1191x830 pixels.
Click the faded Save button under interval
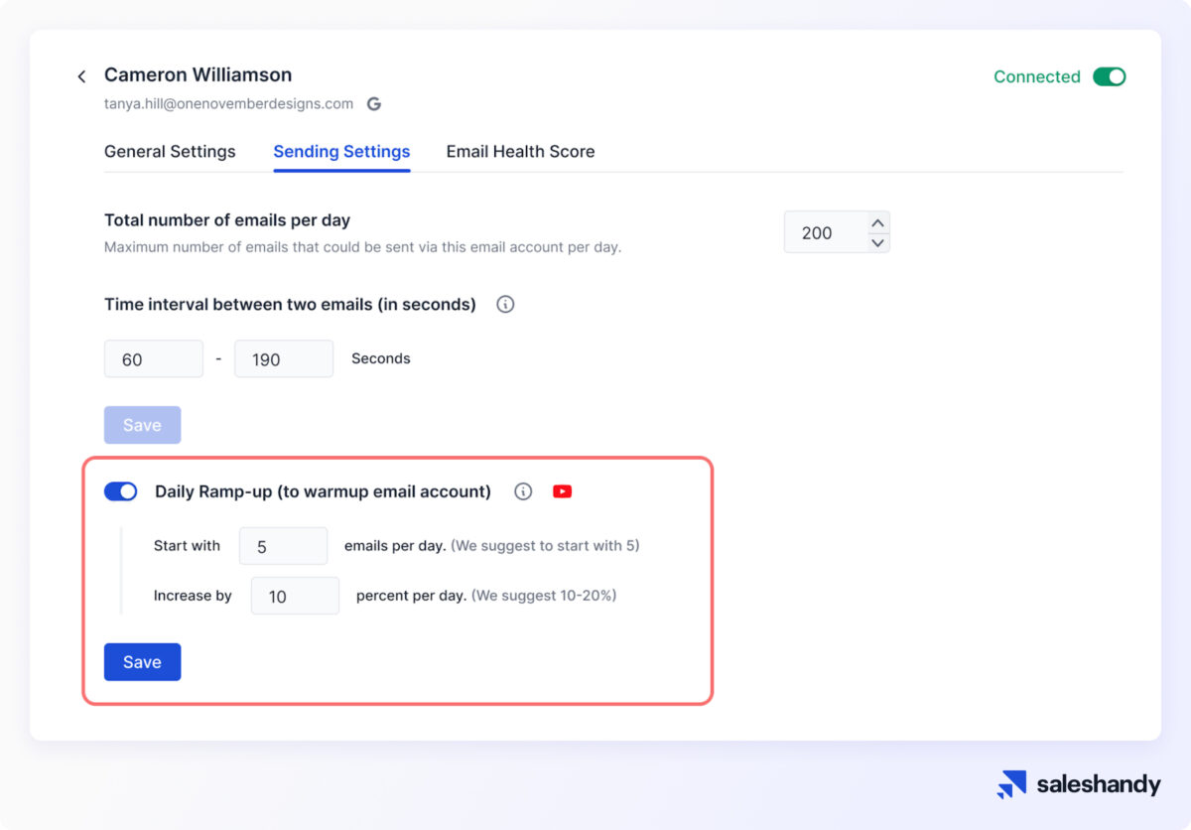pyautogui.click(x=142, y=425)
